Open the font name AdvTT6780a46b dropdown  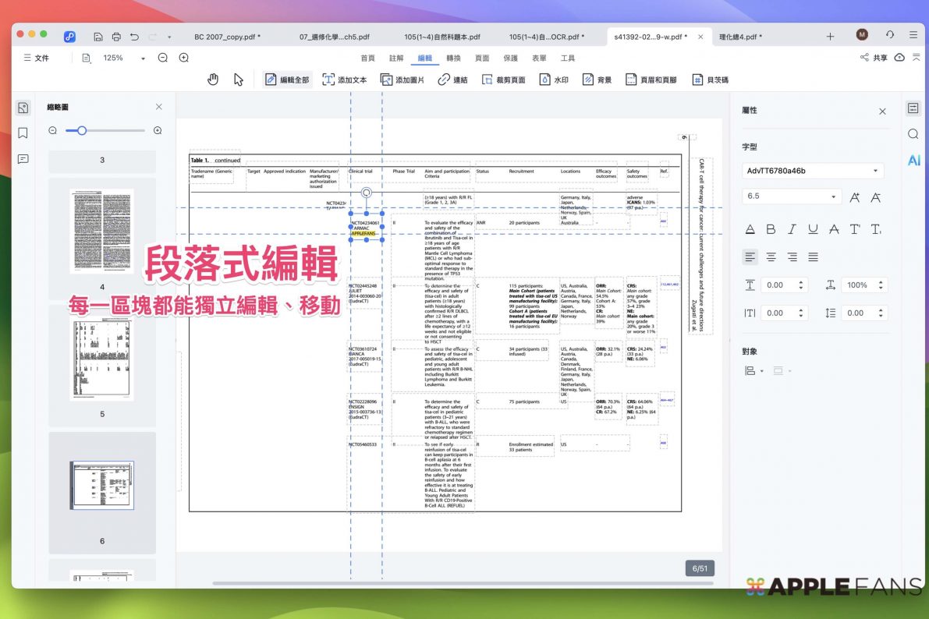(x=814, y=171)
